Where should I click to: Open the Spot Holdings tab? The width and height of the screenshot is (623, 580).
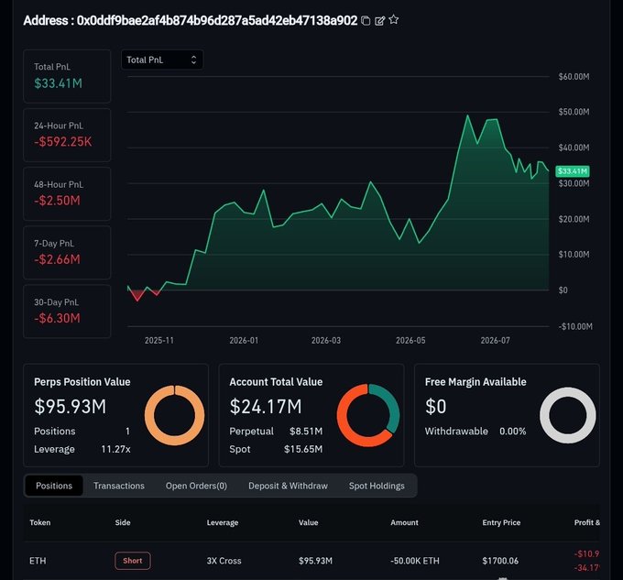[x=377, y=486]
